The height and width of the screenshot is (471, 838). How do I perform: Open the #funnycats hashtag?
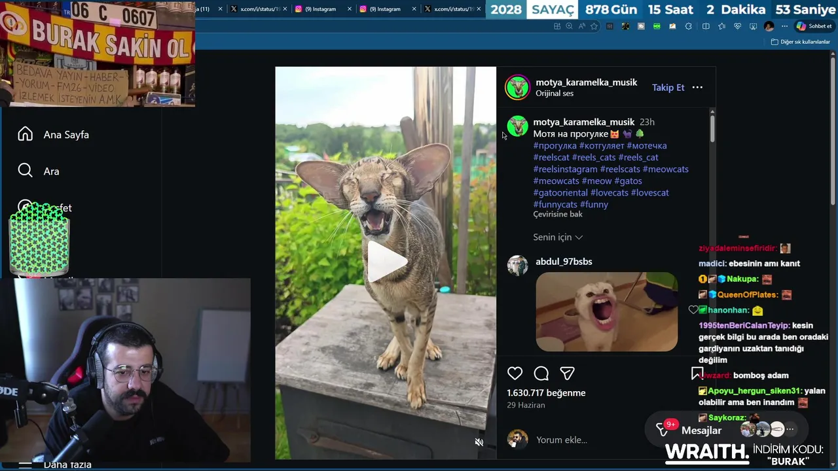(x=555, y=205)
